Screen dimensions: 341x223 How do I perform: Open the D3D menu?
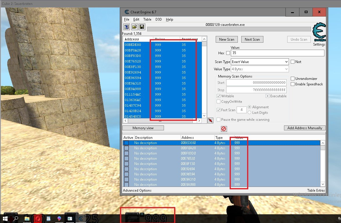[x=158, y=19]
